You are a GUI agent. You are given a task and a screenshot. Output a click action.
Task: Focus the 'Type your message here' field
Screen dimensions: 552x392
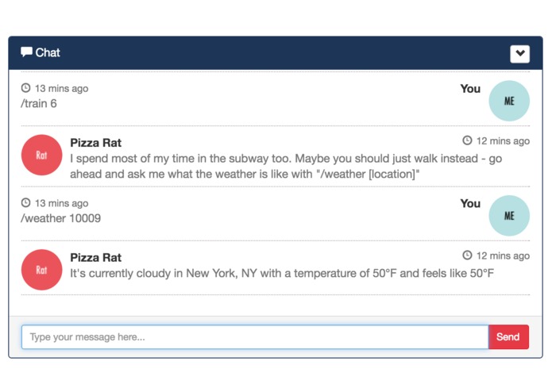(255, 336)
